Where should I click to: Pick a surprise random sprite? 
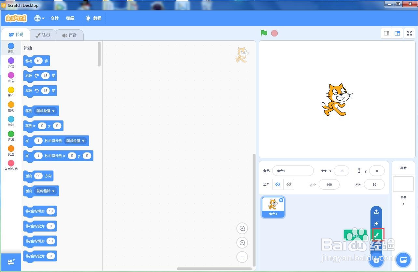click(x=376, y=223)
